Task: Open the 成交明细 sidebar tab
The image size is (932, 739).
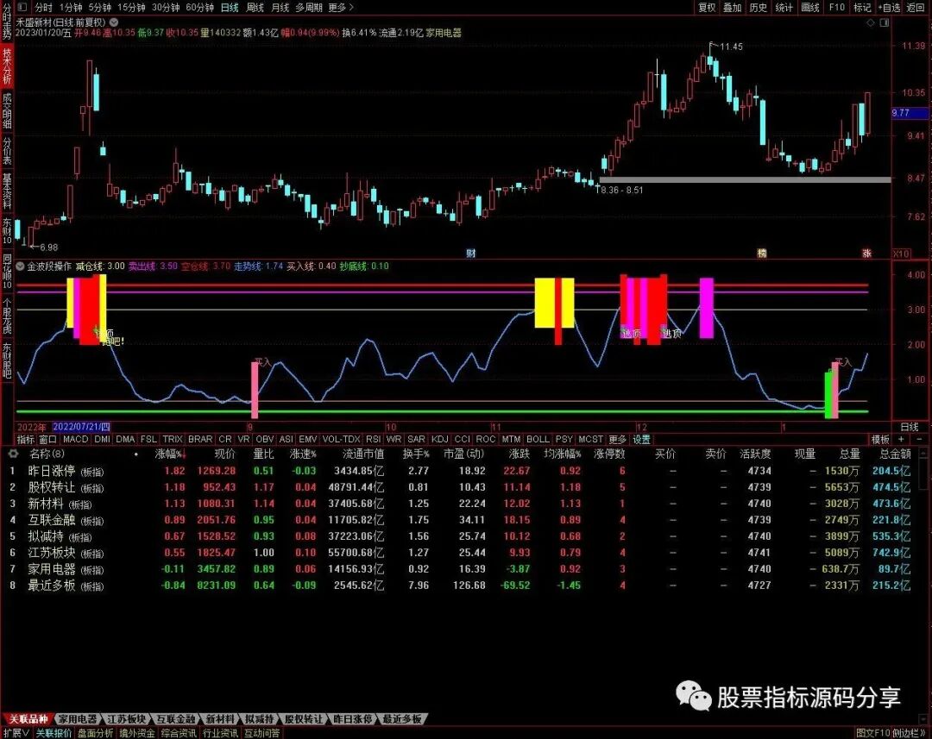Action: point(7,111)
